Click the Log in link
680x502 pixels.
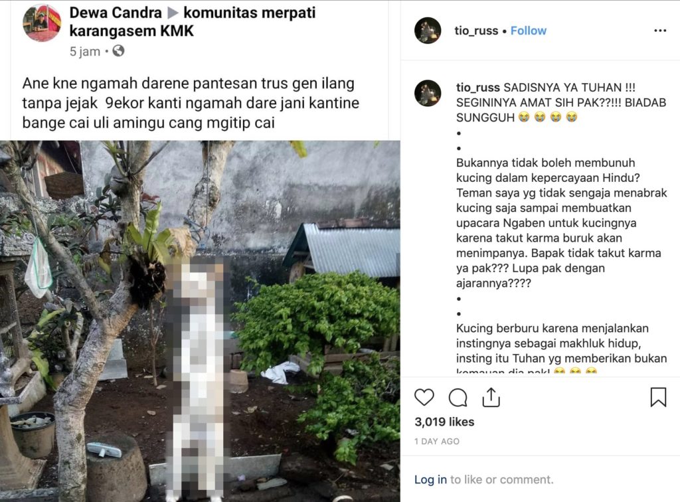point(430,479)
